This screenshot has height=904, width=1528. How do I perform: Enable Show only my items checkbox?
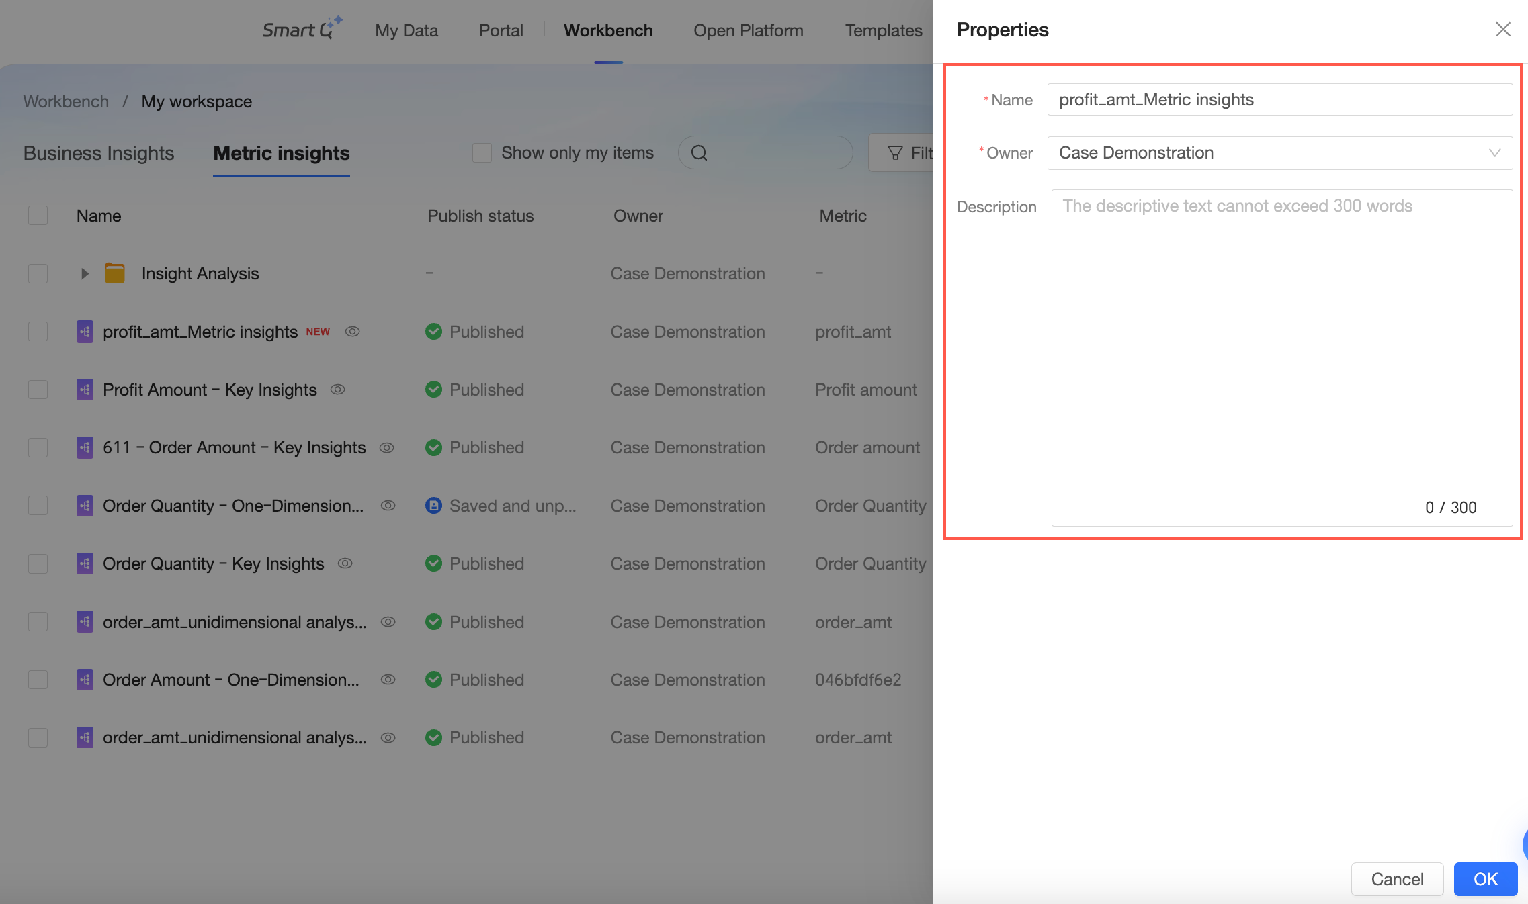[x=482, y=153]
